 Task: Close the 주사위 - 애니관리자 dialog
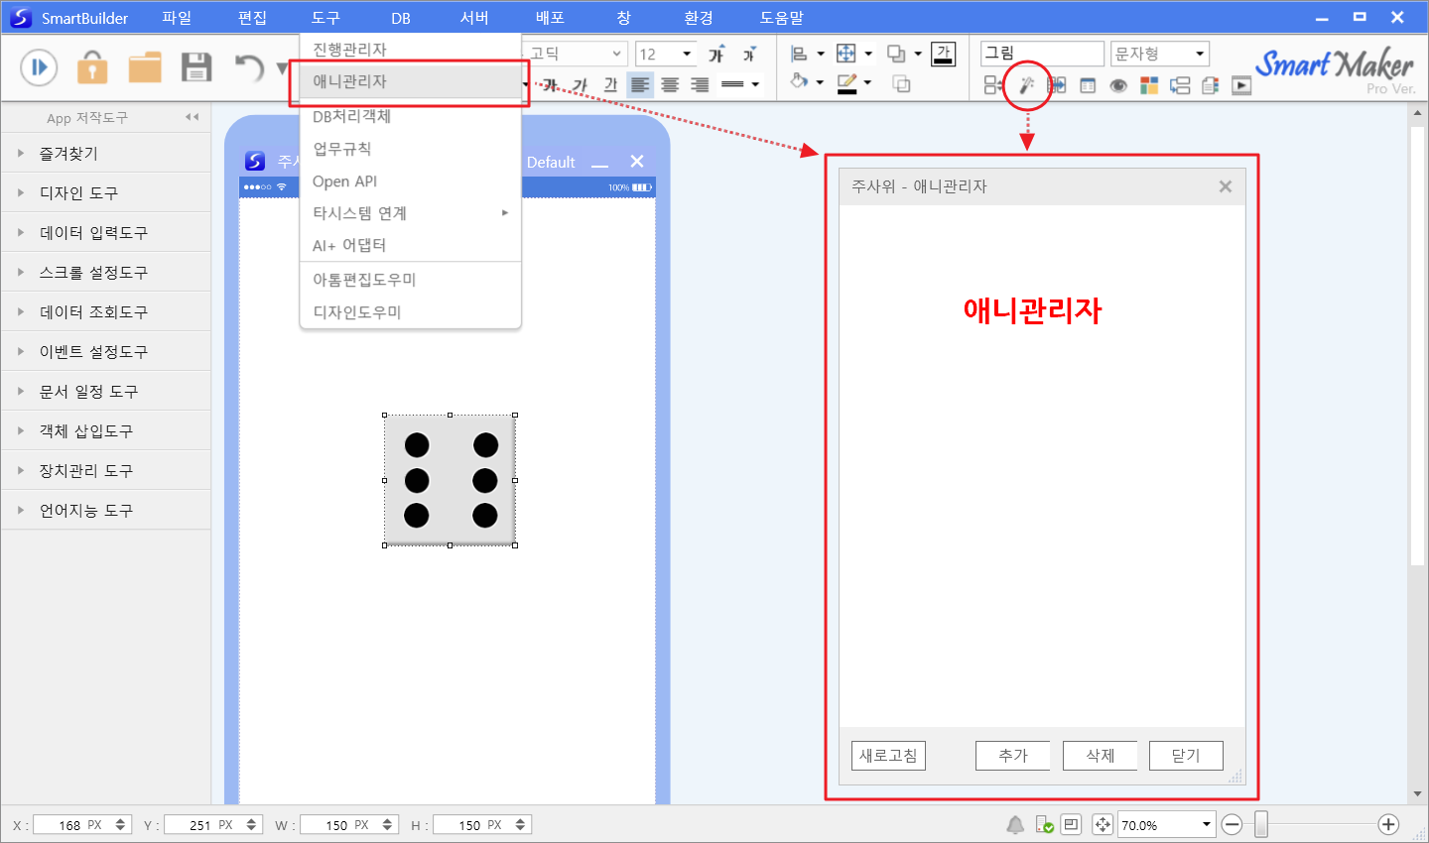pyautogui.click(x=1226, y=186)
